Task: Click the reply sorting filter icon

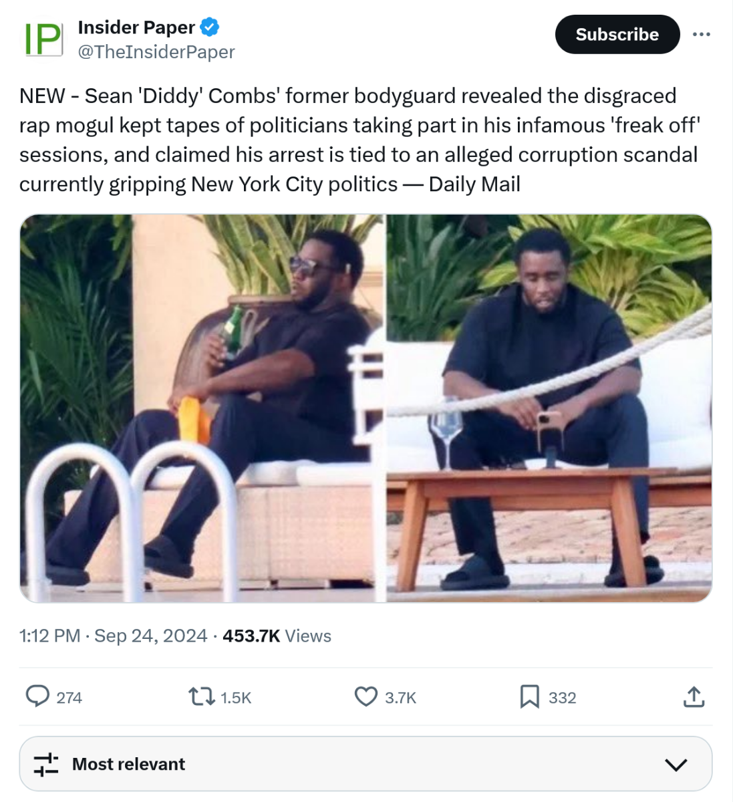Action: (46, 764)
